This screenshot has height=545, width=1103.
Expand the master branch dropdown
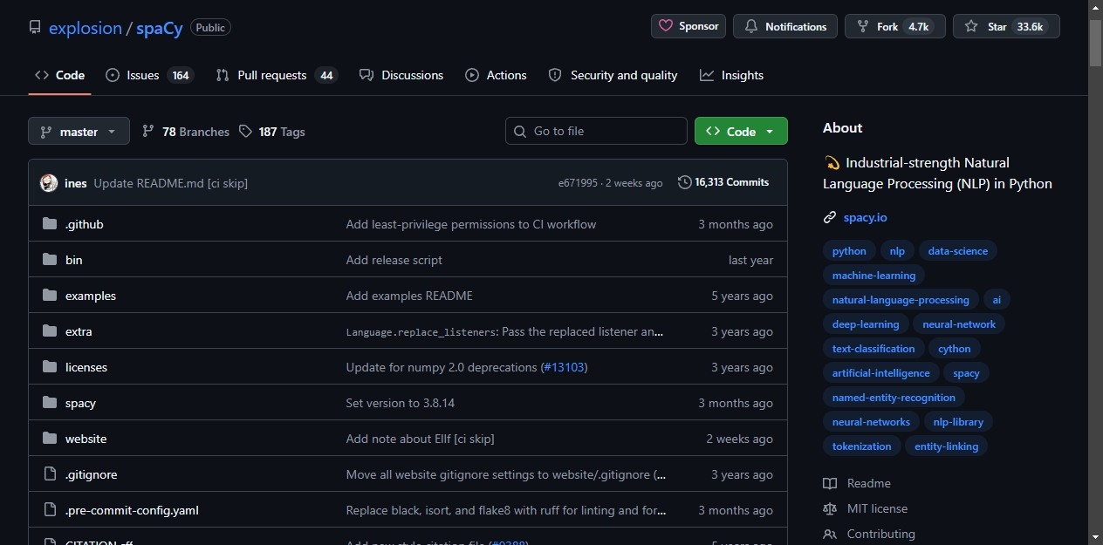point(79,132)
